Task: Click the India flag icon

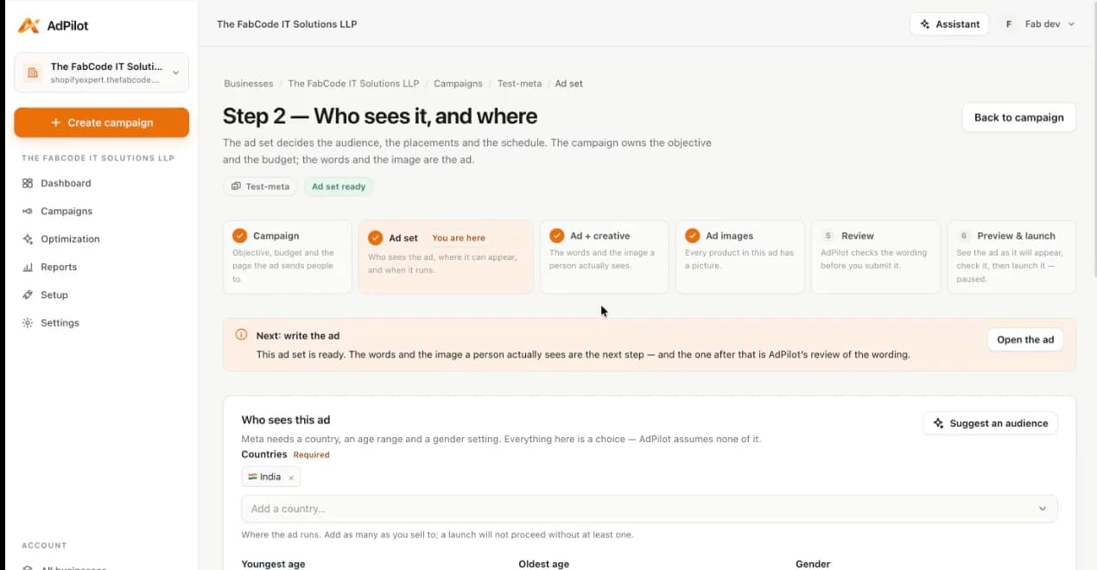Action: (x=252, y=477)
